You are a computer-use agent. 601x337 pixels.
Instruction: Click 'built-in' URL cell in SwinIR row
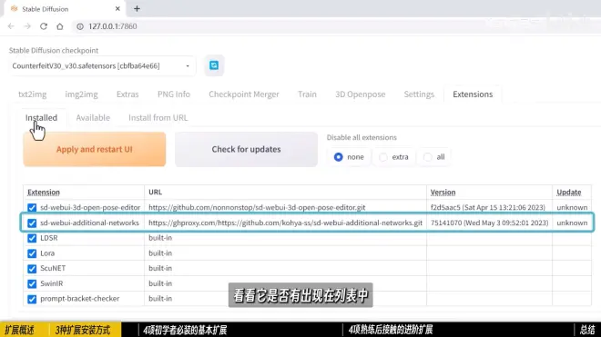160,283
